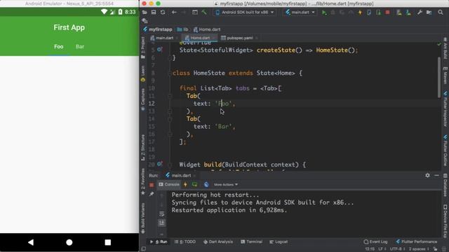The height and width of the screenshot is (252, 449).
Task: Expand the More Actions dropdown
Action: (226, 185)
